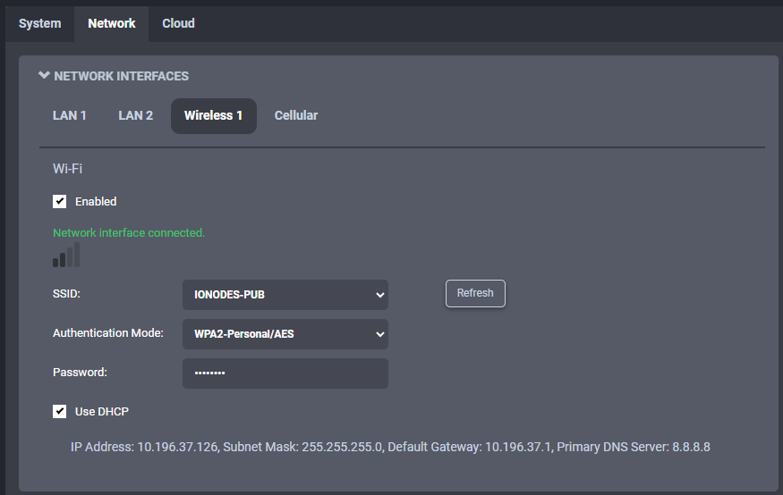The height and width of the screenshot is (495, 783).
Task: Open the System tab
Action: coord(40,23)
